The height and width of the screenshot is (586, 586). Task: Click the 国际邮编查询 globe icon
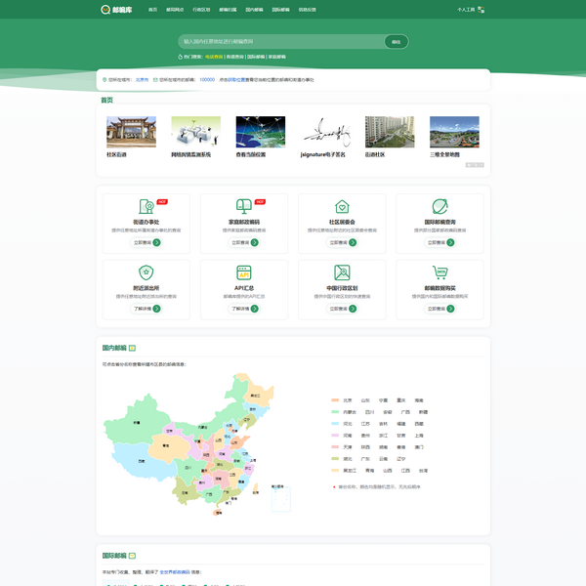tap(440, 207)
